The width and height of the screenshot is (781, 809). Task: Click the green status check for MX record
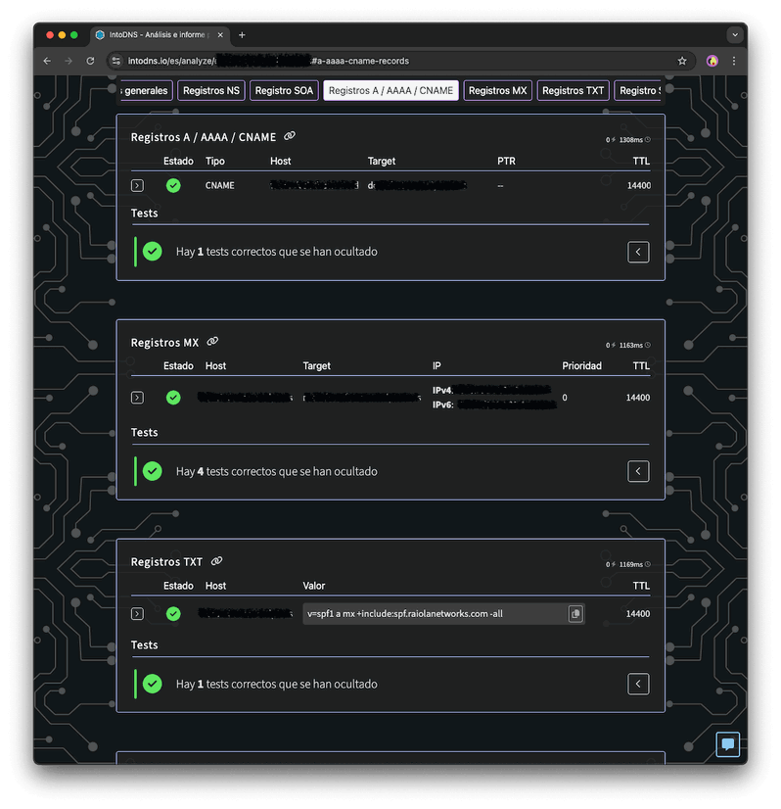coord(173,398)
